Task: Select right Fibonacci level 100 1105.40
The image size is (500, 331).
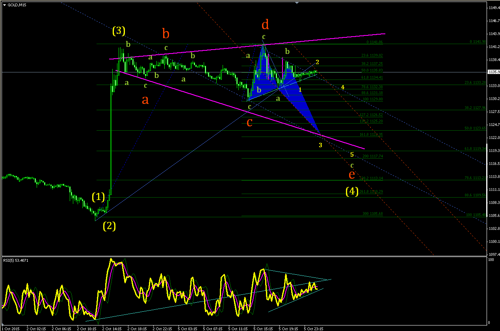Action: click(x=476, y=215)
